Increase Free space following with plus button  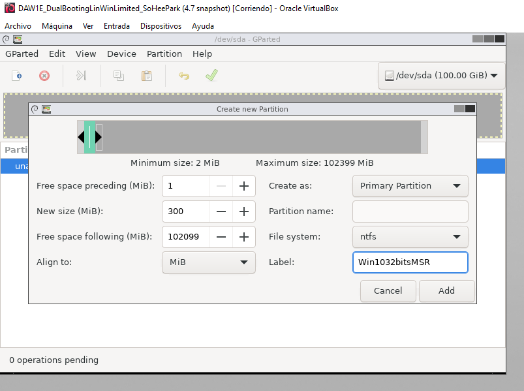pyautogui.click(x=244, y=236)
